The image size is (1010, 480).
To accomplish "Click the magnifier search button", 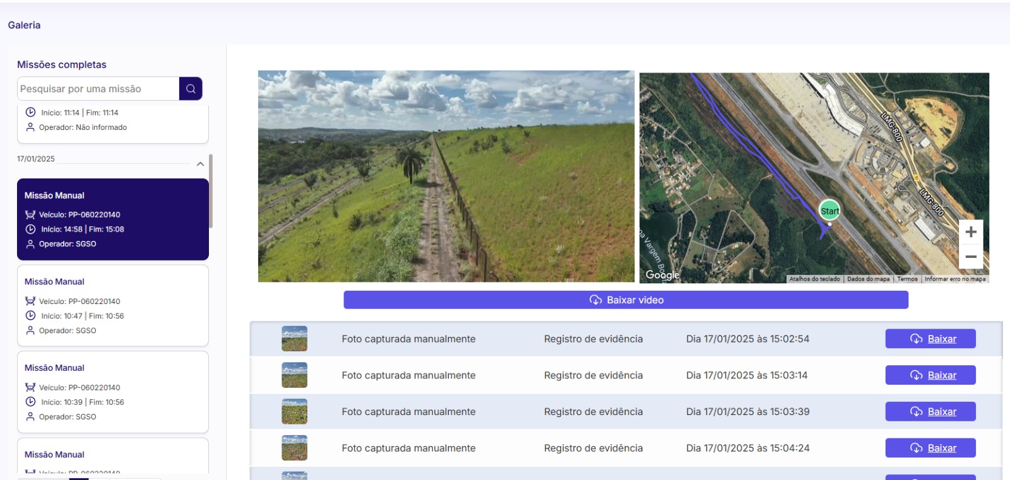I will click(x=191, y=89).
